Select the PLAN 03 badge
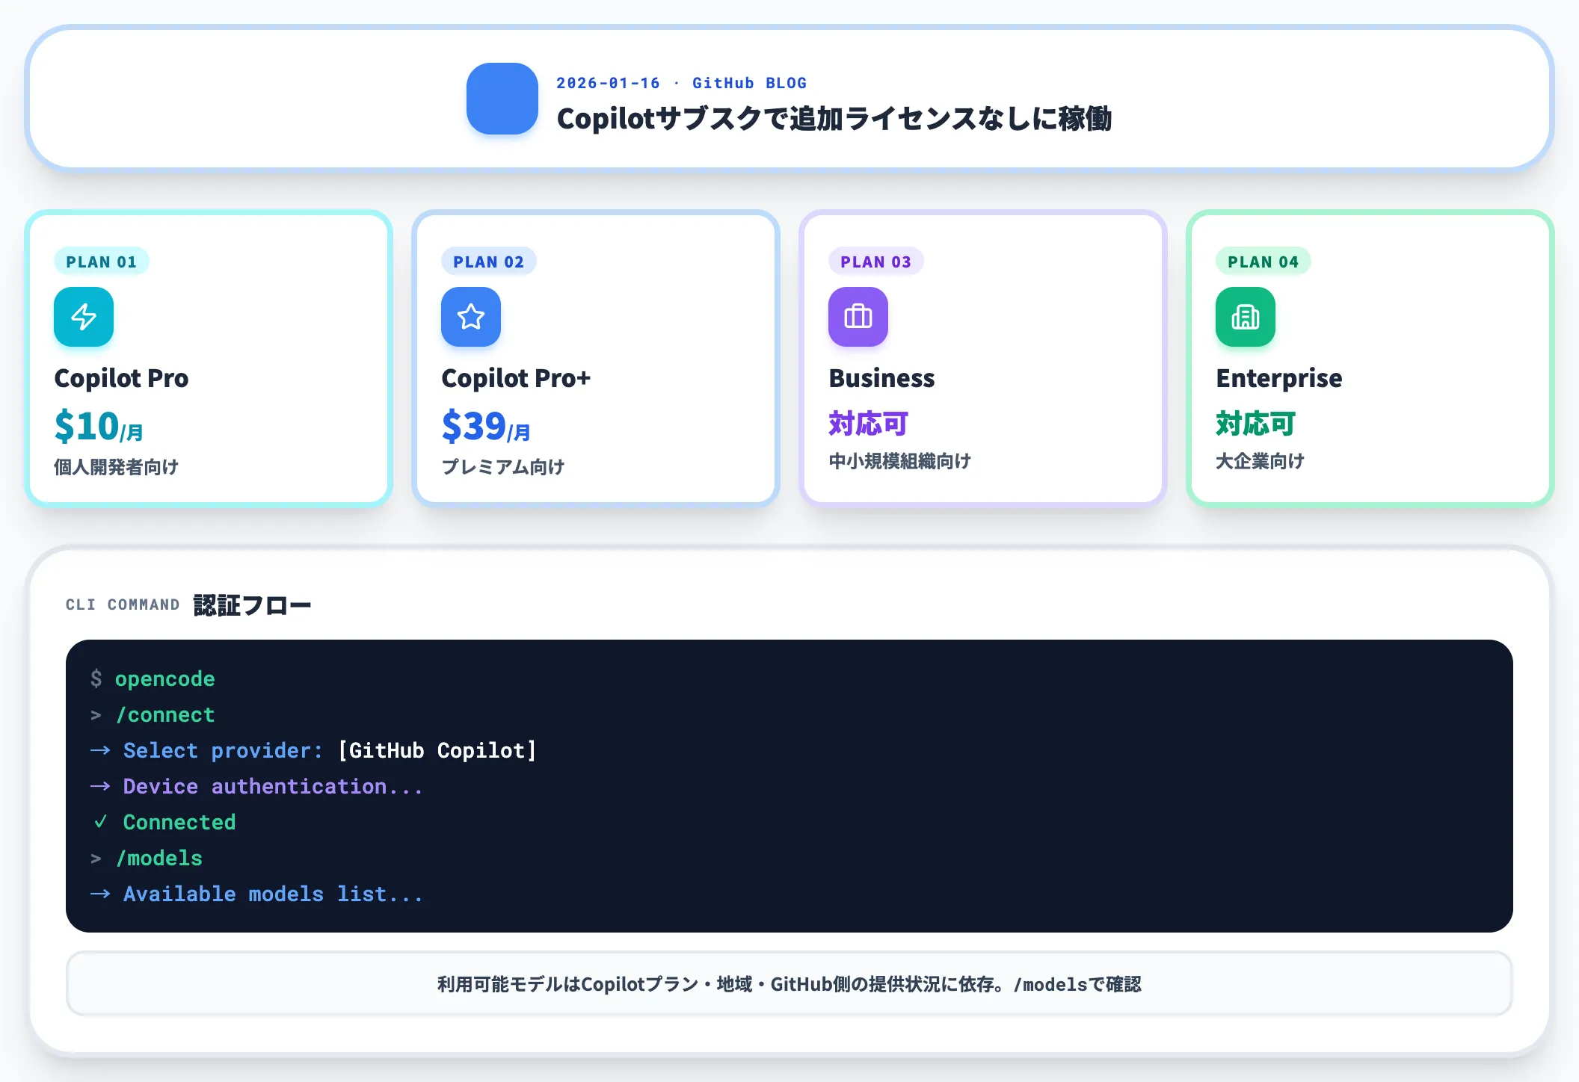 point(875,262)
